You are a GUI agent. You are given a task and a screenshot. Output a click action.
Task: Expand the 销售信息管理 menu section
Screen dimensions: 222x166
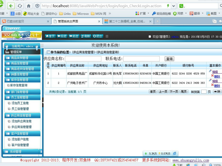(22, 74)
